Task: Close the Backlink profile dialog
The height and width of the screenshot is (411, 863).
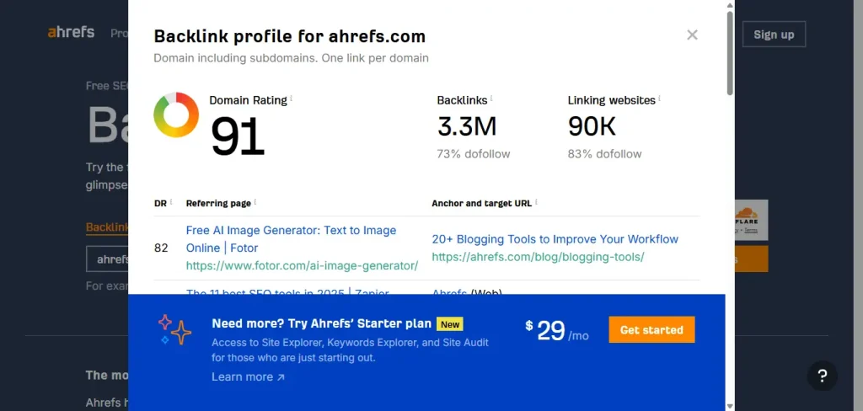Action: pyautogui.click(x=692, y=35)
